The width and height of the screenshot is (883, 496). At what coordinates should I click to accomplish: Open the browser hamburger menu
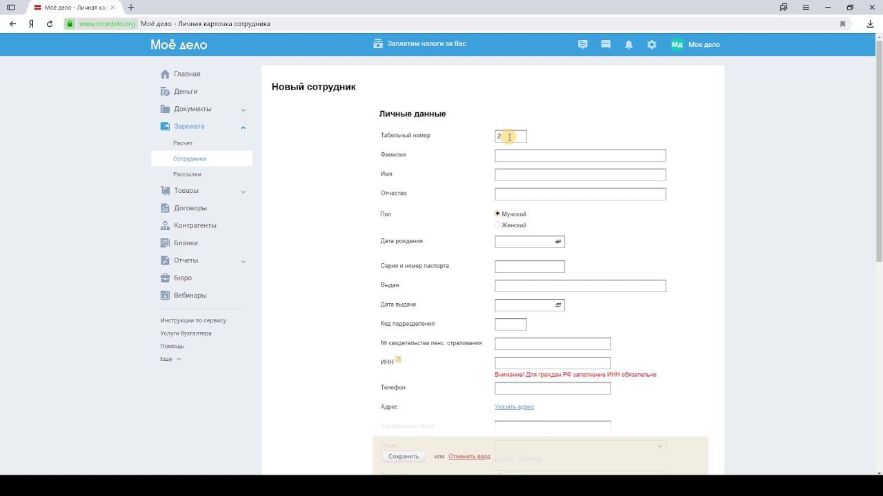pos(806,8)
